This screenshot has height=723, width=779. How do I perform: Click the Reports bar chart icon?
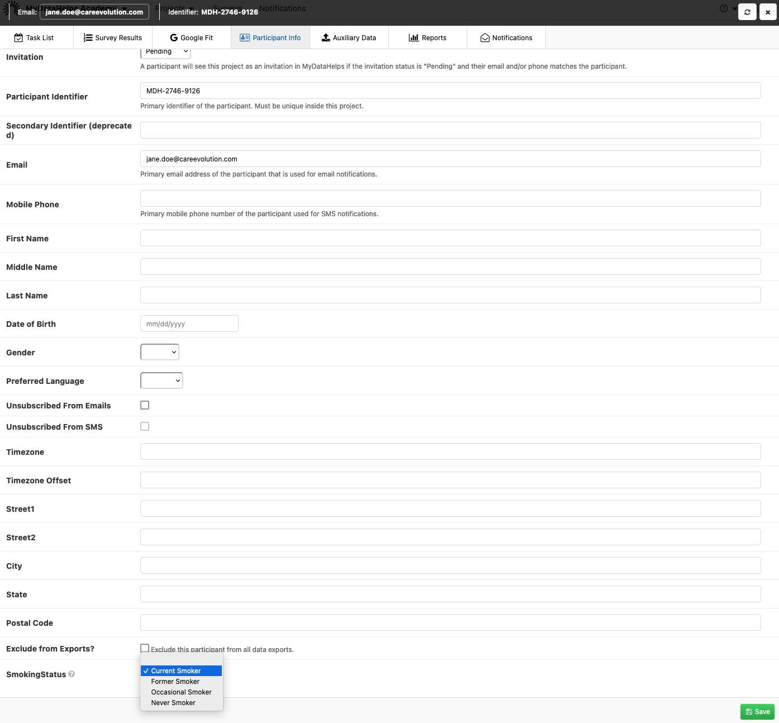point(414,38)
